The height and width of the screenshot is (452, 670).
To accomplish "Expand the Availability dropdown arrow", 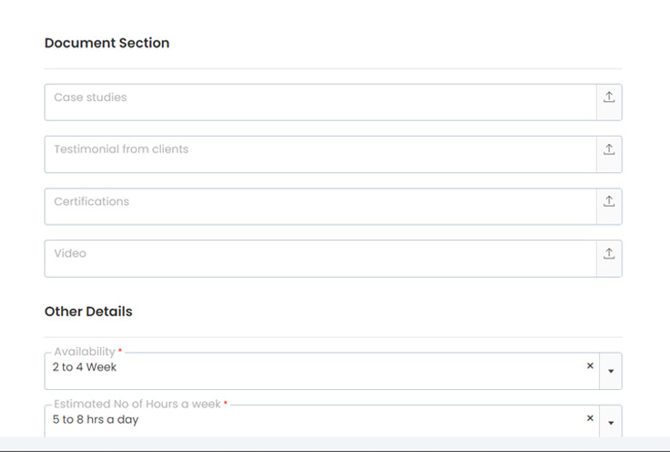I will [611, 371].
